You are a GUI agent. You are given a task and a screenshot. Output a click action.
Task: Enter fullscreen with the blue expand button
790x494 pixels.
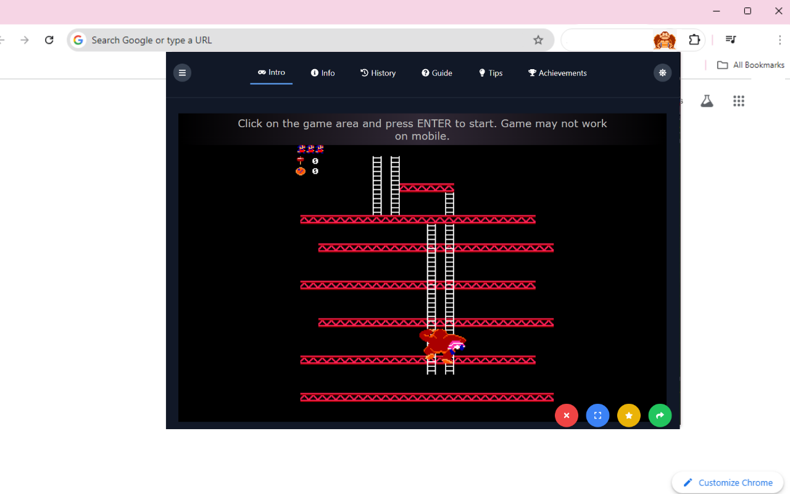(x=597, y=415)
